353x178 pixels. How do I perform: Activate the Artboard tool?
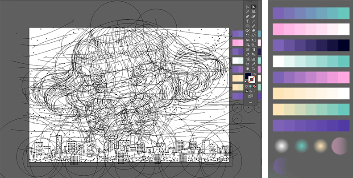[248, 64]
